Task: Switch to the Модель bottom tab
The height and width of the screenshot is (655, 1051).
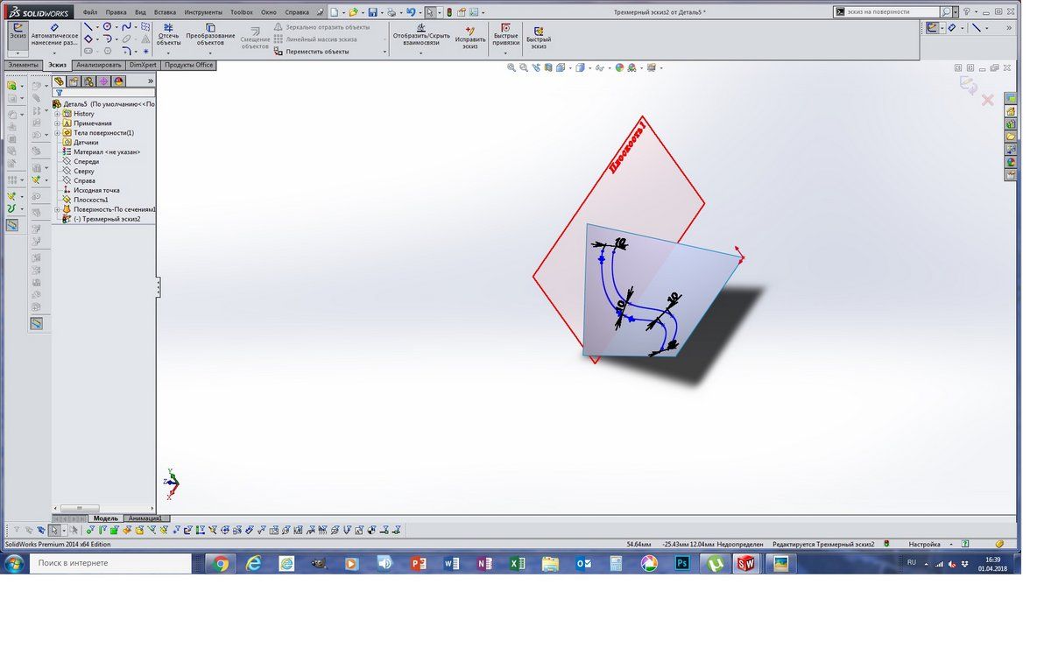Action: [105, 518]
